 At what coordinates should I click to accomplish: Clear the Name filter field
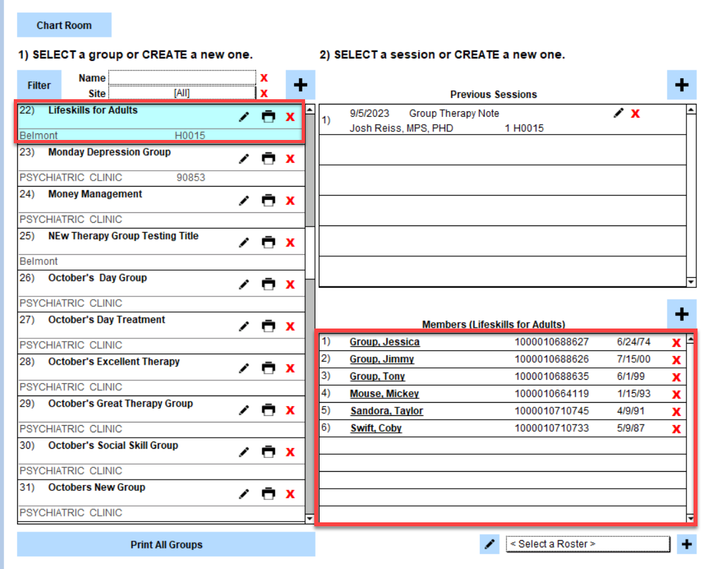pos(264,78)
